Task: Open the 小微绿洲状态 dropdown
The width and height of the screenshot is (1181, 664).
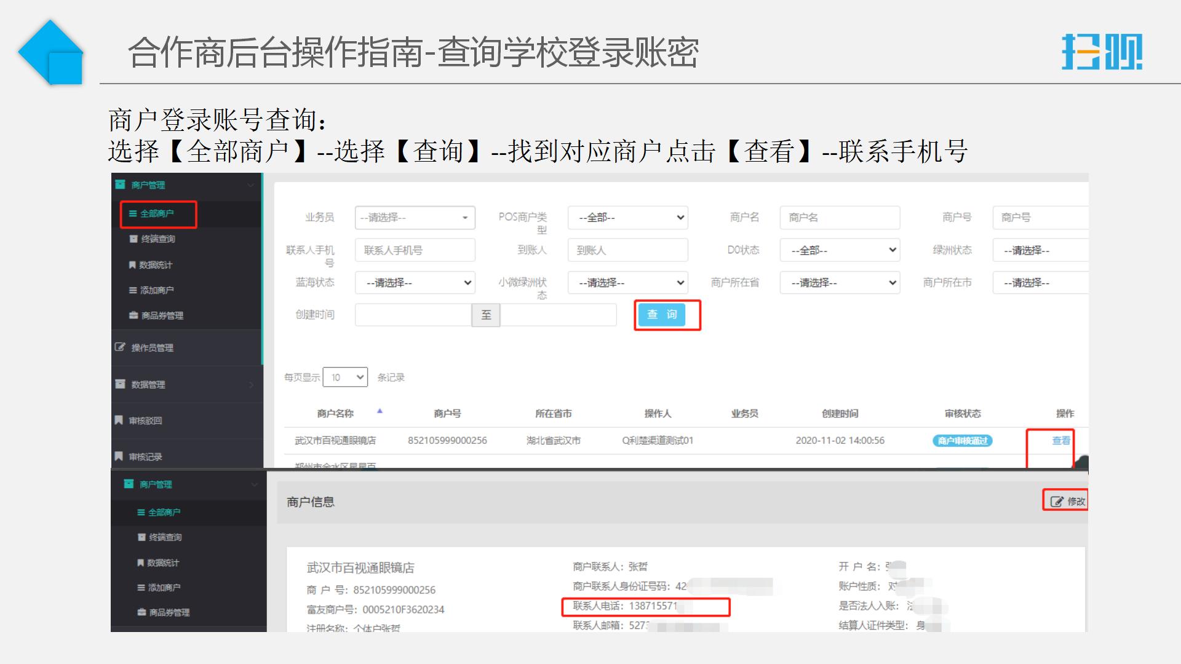Action: (628, 283)
